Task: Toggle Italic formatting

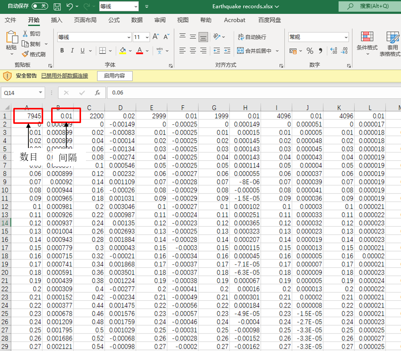Action: (72, 51)
